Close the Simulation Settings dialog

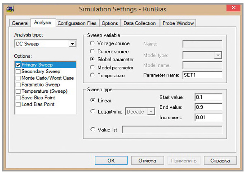pos(234,9)
